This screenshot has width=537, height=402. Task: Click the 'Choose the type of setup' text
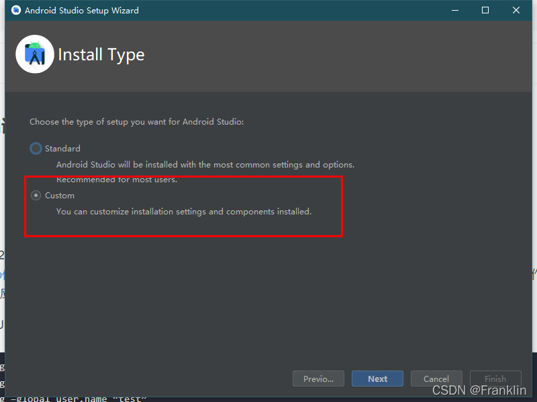click(x=137, y=122)
